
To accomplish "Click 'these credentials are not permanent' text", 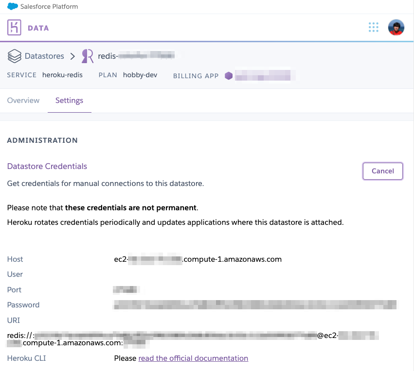I will (x=131, y=208).
